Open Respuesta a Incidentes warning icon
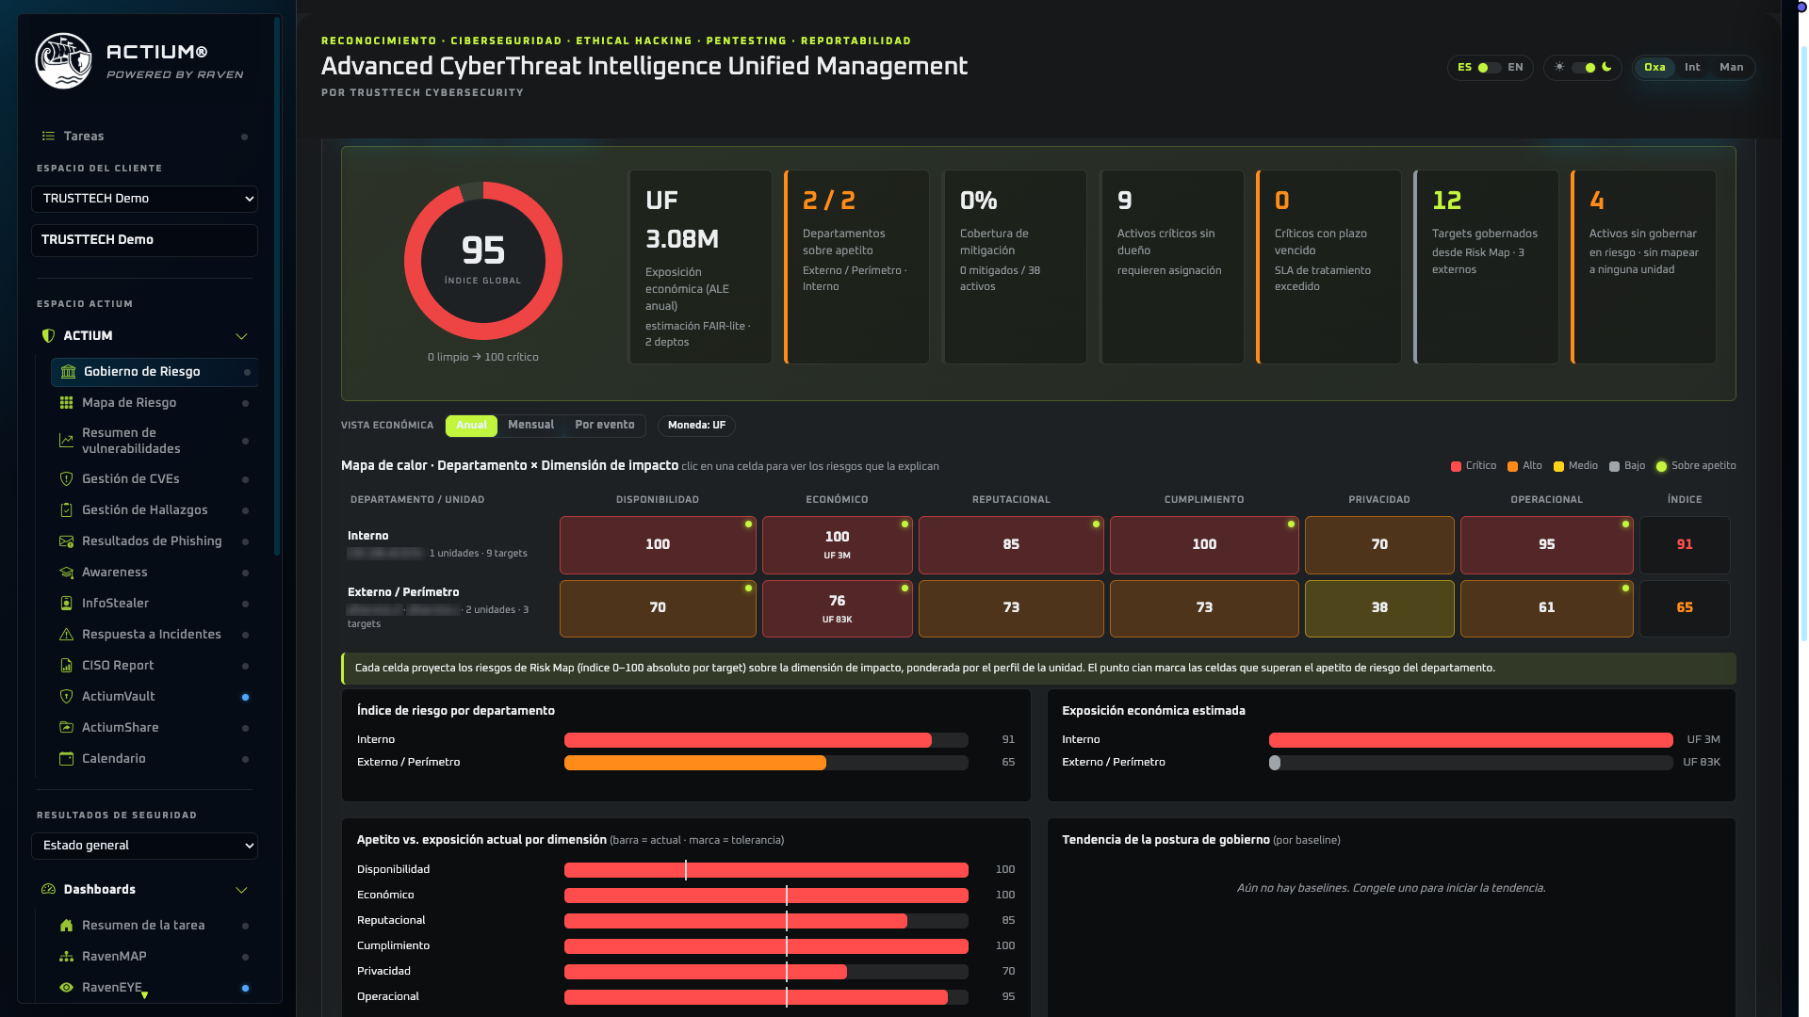The height and width of the screenshot is (1017, 1809). tap(66, 635)
